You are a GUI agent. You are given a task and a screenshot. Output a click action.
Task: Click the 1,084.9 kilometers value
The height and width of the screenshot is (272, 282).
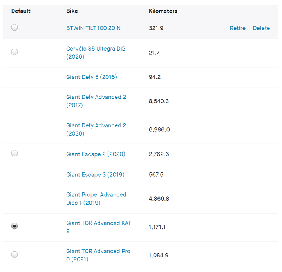[159, 255]
